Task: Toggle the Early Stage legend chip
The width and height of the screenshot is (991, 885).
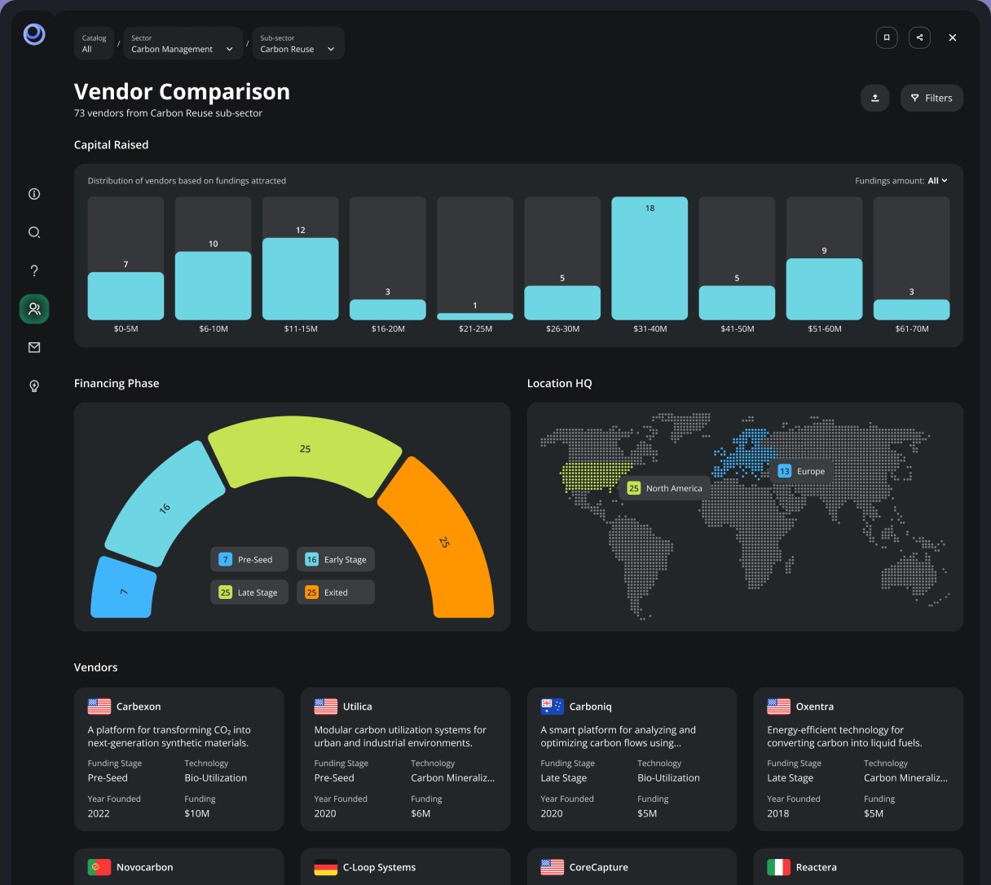Action: tap(336, 559)
